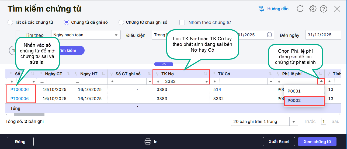Screen dimensions: 347x149
Task: Open the records per page dropdown
Action: [x=293, y=122]
